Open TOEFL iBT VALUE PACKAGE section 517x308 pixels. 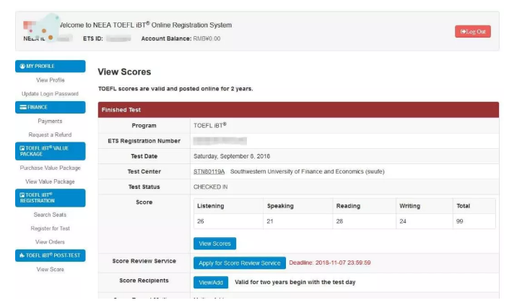point(50,151)
